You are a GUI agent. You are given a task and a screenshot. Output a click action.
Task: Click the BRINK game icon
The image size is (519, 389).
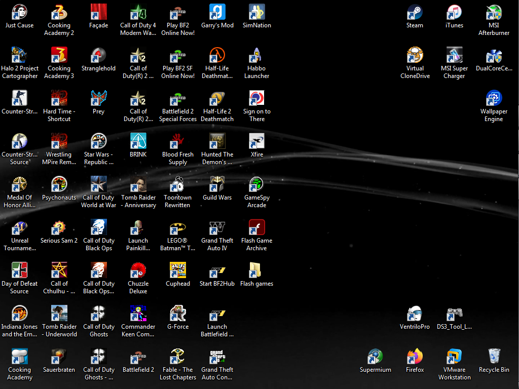click(138, 142)
